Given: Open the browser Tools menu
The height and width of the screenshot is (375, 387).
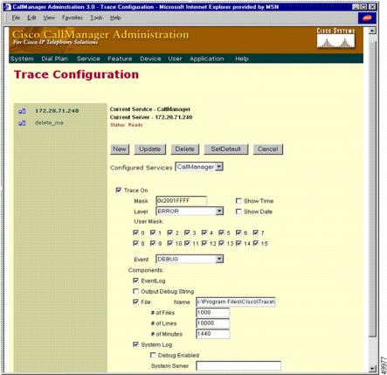Looking at the screenshot, I should pos(96,18).
